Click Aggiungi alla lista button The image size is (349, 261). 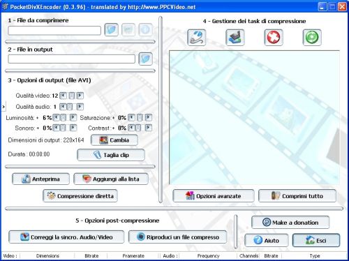pos(111,179)
